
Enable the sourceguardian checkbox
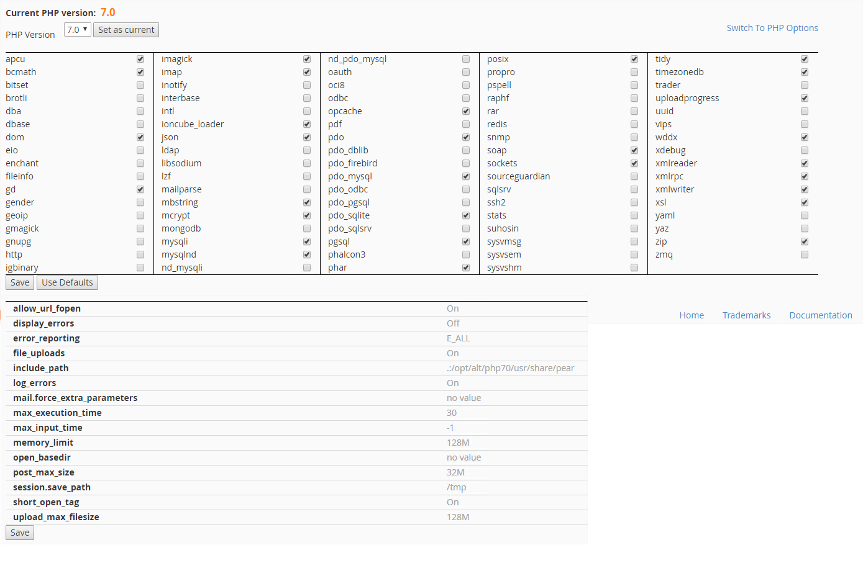tap(634, 176)
